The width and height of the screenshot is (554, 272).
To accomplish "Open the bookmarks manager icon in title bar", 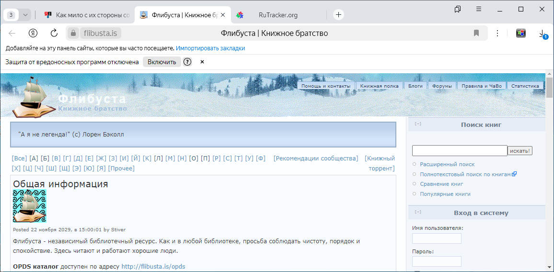I will (x=458, y=9).
